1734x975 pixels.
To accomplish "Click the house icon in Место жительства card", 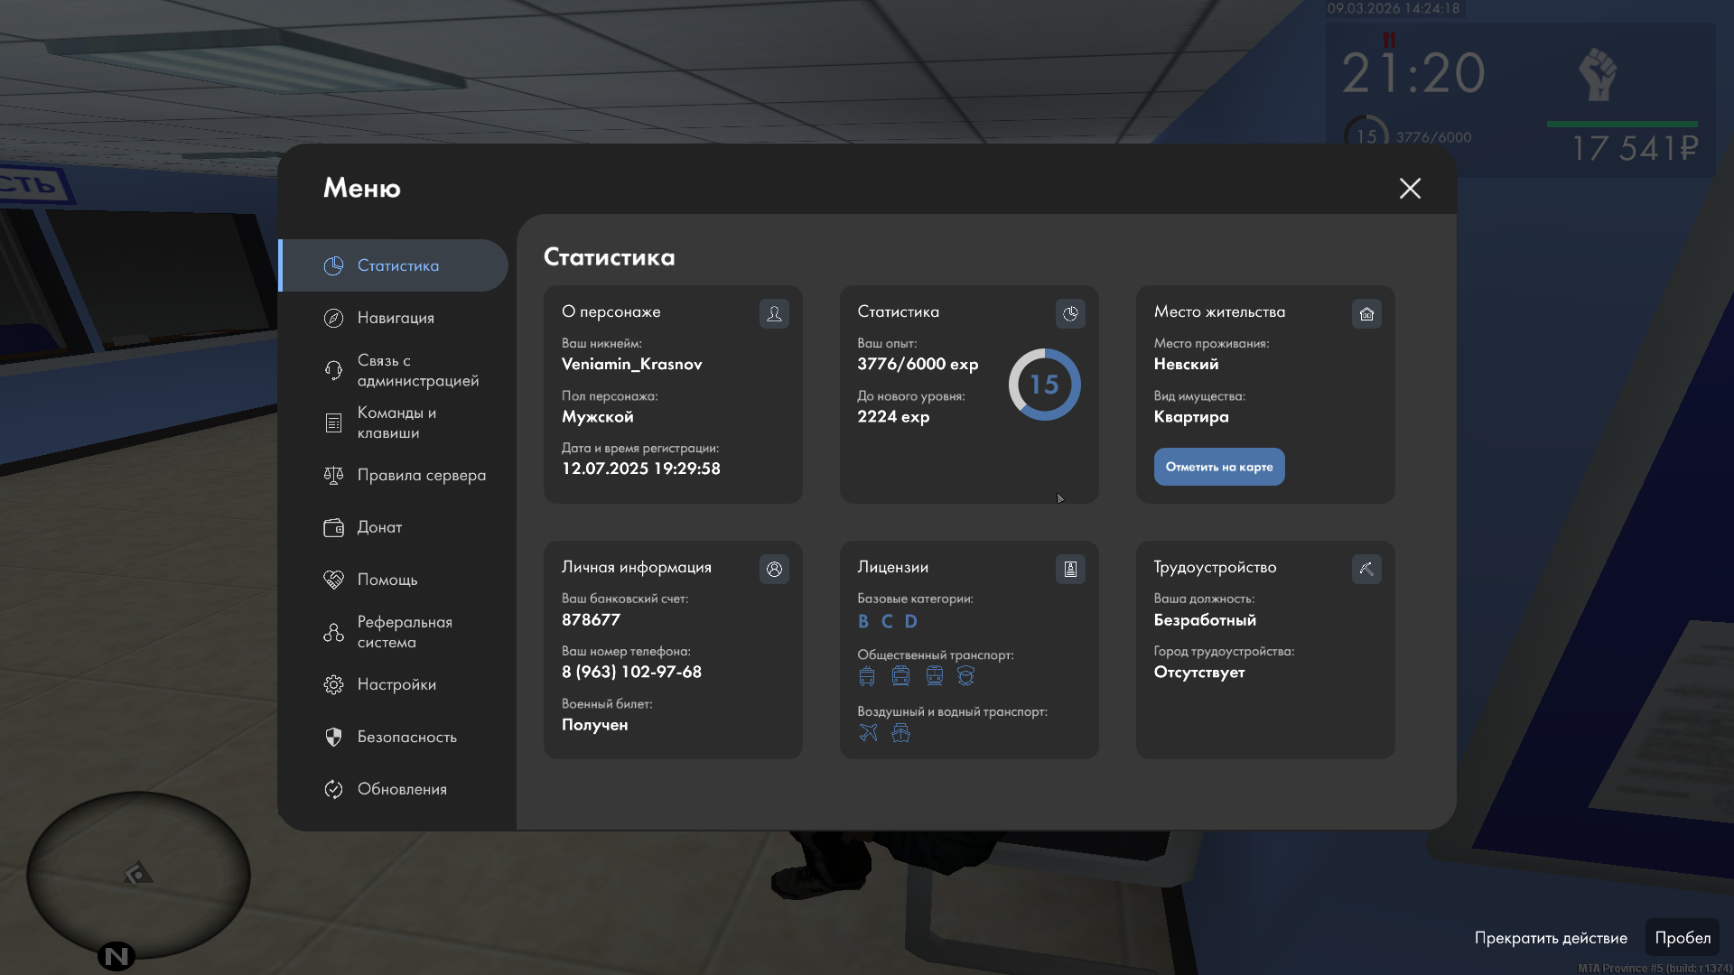I will 1366,313.
